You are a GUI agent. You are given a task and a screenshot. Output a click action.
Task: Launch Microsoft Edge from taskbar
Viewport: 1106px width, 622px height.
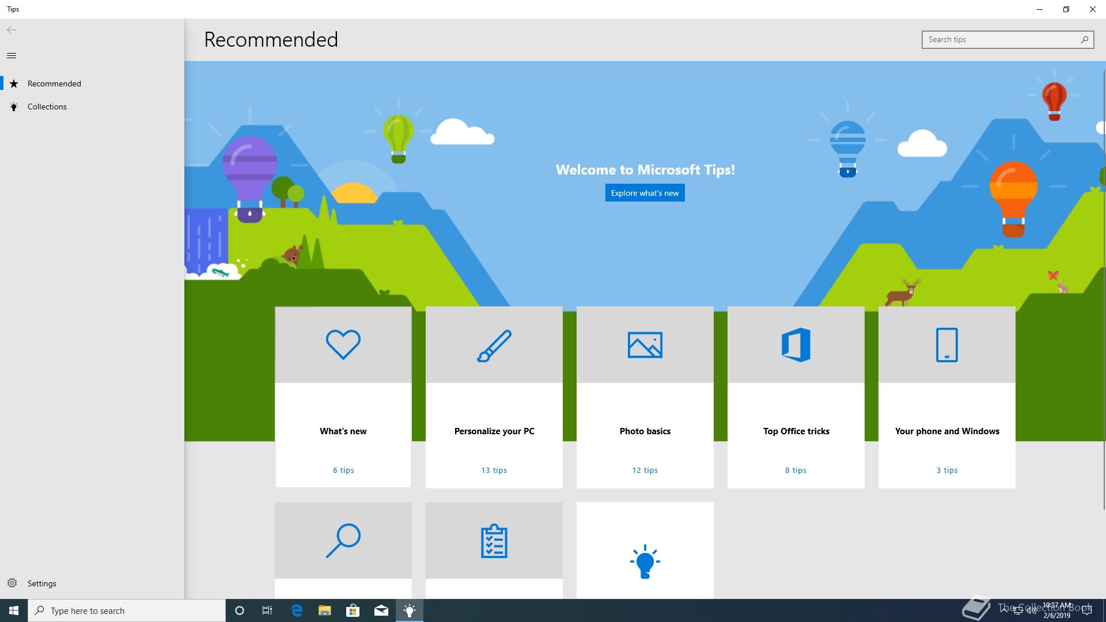[x=297, y=610]
